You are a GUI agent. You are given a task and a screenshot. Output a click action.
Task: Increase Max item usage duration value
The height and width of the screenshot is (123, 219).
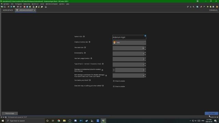tap(145, 58)
